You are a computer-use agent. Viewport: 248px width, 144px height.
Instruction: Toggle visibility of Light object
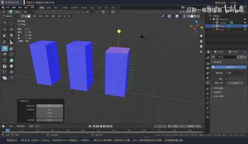(x=245, y=29)
